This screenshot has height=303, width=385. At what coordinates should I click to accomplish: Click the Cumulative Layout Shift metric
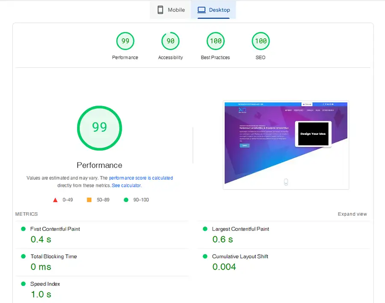coord(240,256)
